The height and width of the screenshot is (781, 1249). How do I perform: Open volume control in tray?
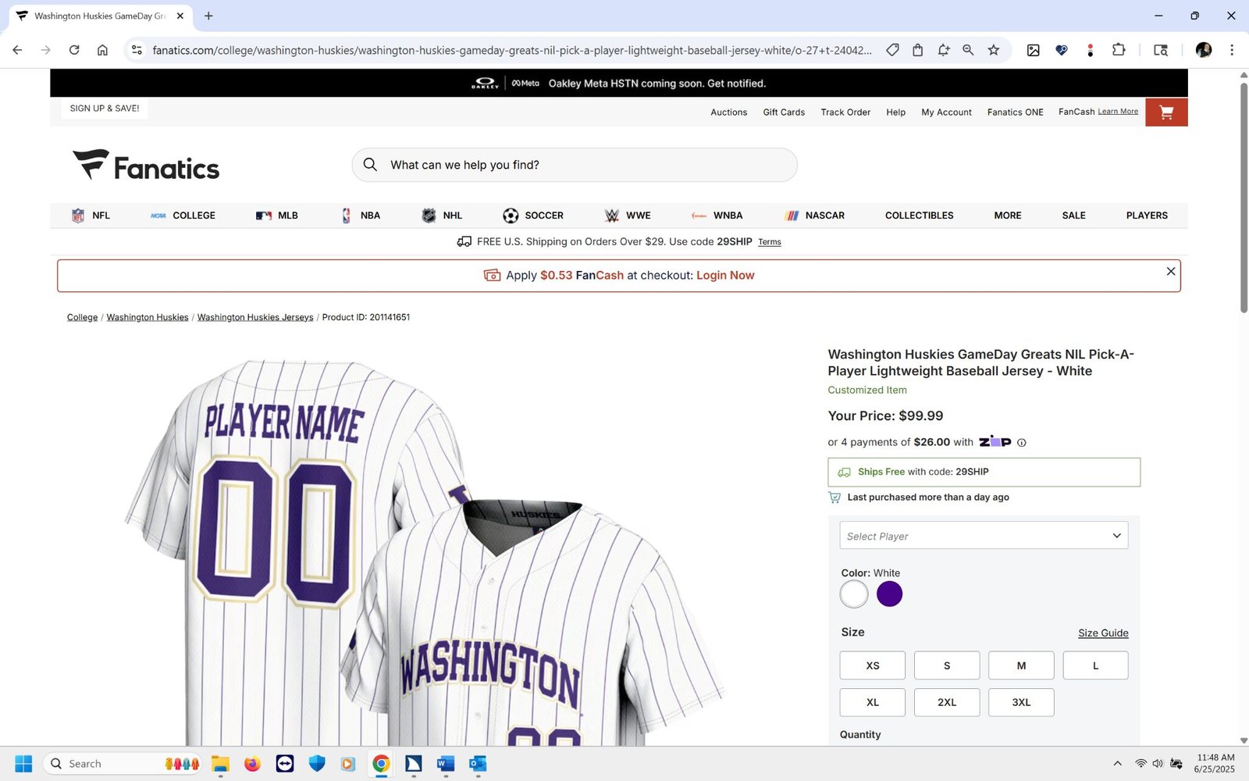coord(1158,764)
